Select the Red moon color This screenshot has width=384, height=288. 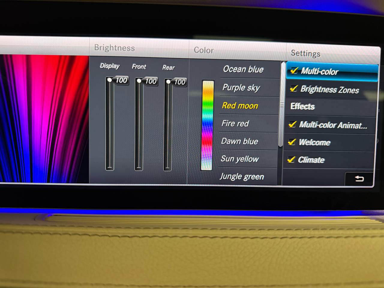pos(240,106)
